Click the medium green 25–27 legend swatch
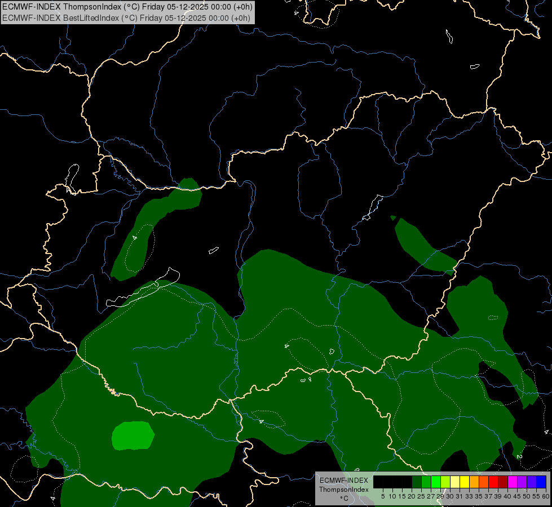Image resolution: width=552 pixels, height=507 pixels. click(427, 482)
